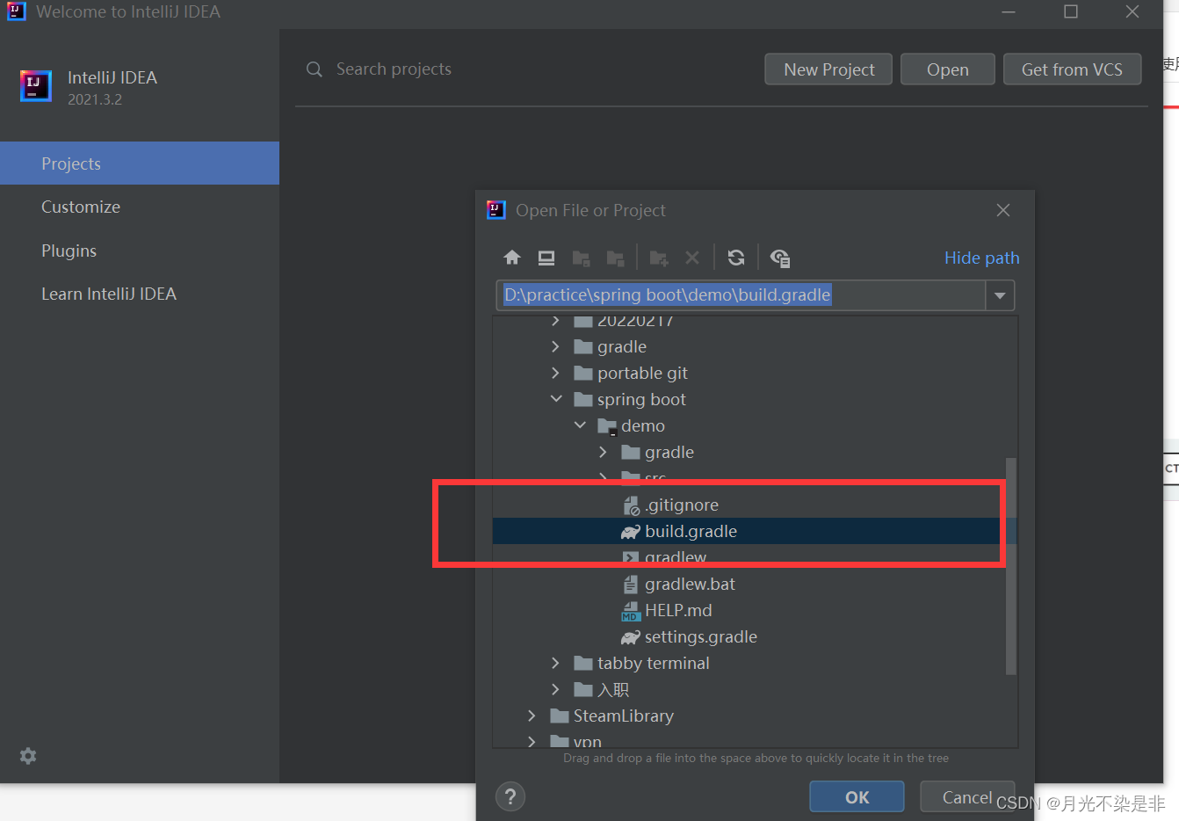Expand the gradle folder under practice
Viewport: 1179px width, 821px height.
pyautogui.click(x=555, y=346)
